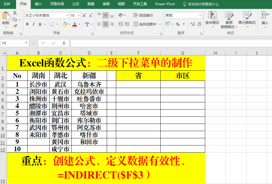Select column F header
Viewport: 272px width, 184px height.
point(138,53)
